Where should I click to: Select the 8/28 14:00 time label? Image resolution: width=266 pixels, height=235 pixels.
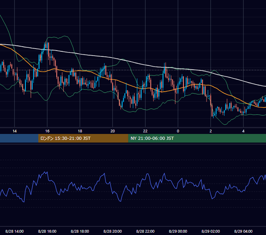tap(14, 231)
